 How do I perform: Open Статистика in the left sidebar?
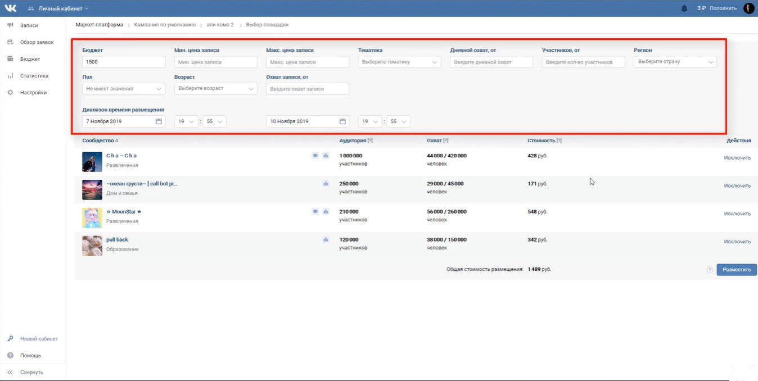[34, 76]
